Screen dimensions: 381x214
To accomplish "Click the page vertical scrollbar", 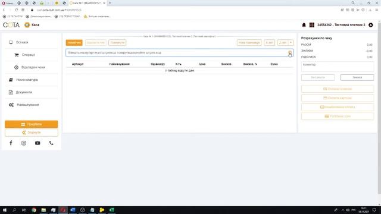I will [379, 109].
